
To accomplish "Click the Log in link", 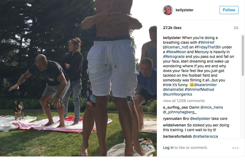I will 168,148.
